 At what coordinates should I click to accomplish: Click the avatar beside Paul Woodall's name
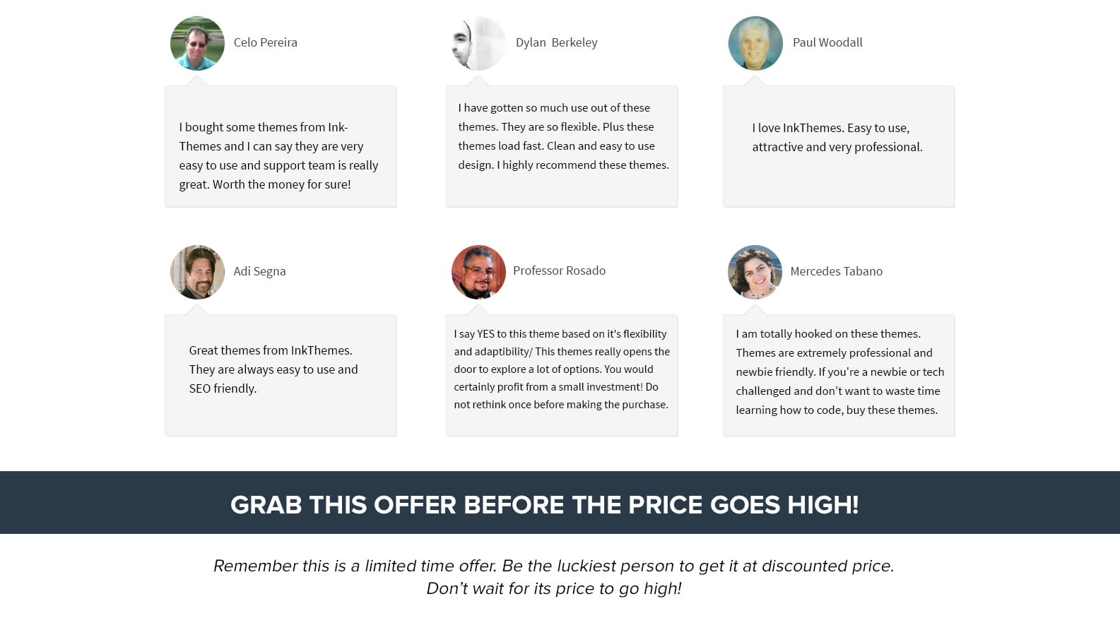[755, 43]
